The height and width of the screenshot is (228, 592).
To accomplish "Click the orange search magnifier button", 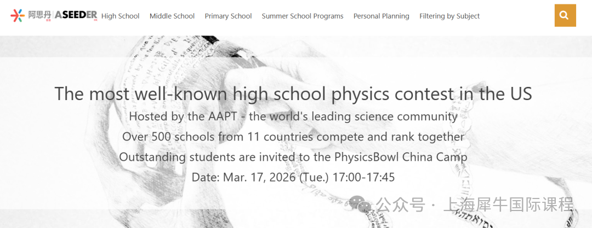I will (x=565, y=15).
